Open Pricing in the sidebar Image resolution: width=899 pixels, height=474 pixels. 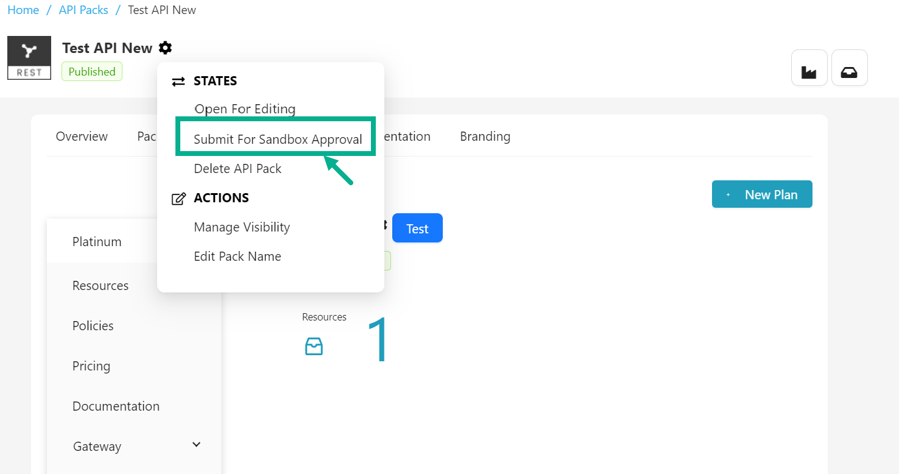(91, 366)
